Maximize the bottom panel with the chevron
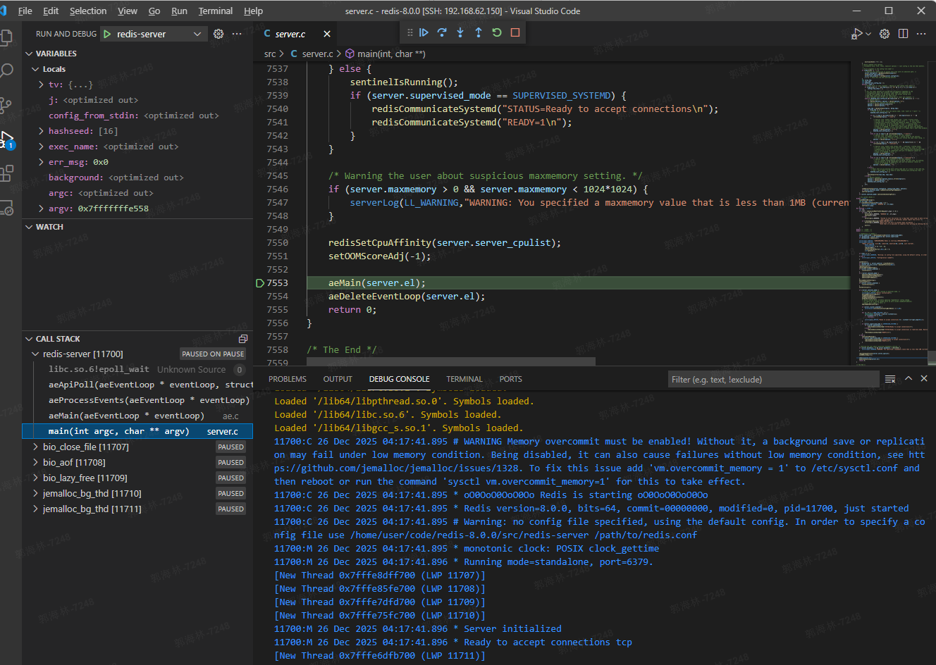Viewport: 936px width, 665px height. coord(909,379)
